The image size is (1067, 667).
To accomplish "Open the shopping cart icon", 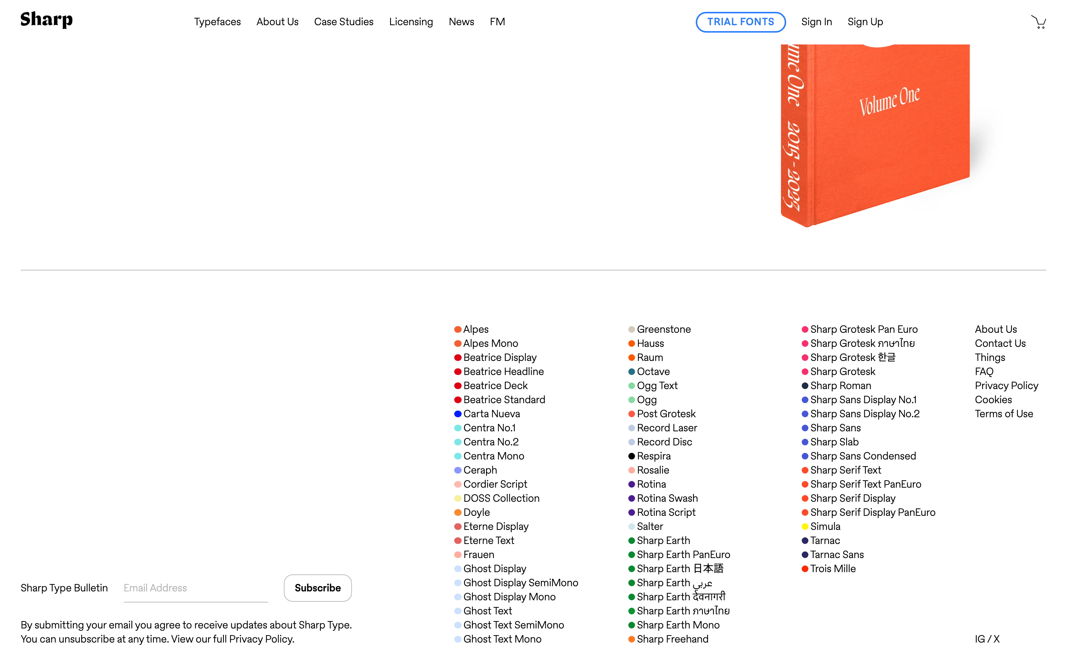I will 1038,22.
